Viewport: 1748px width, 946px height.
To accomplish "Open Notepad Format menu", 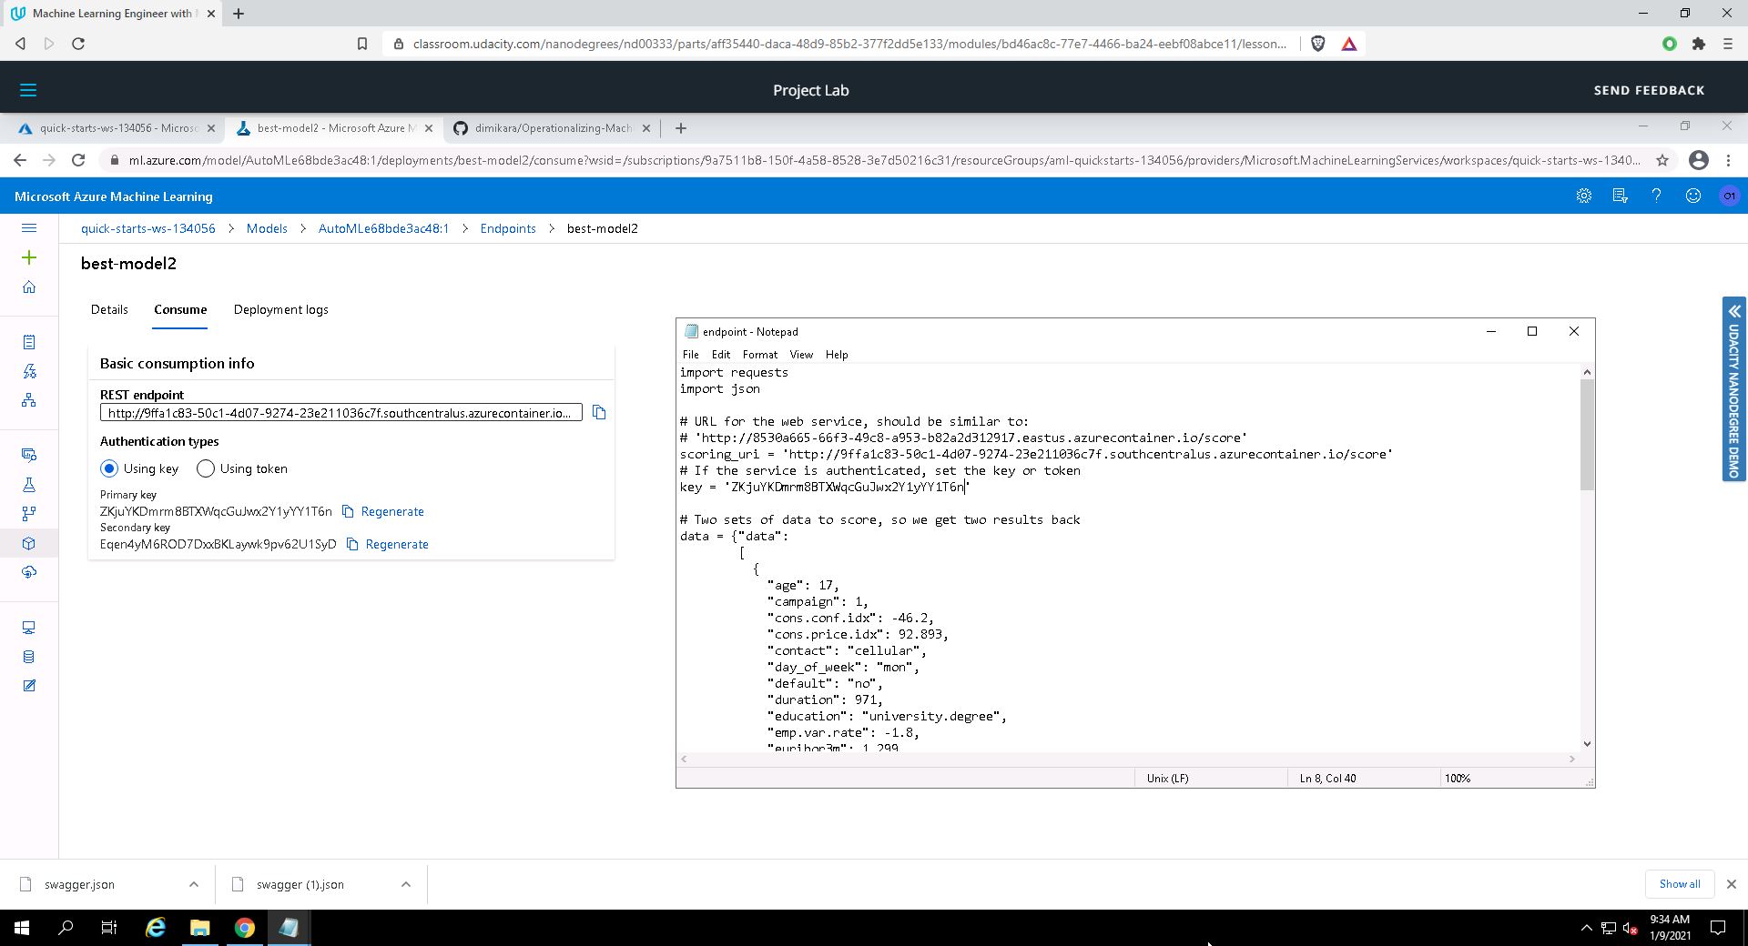I will pos(759,355).
